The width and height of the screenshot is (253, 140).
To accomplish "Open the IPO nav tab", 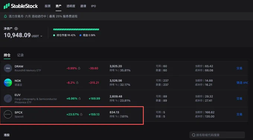I will [93, 6].
